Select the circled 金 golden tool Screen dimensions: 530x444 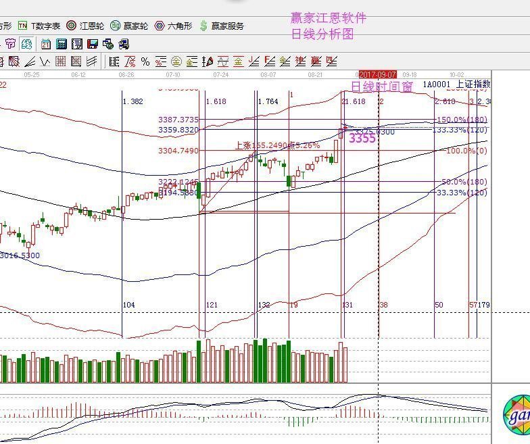176,61
